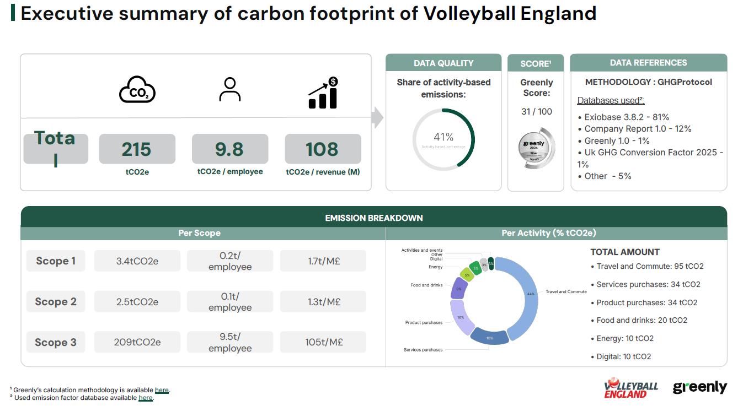Click the Scope 3 label box

(56, 342)
